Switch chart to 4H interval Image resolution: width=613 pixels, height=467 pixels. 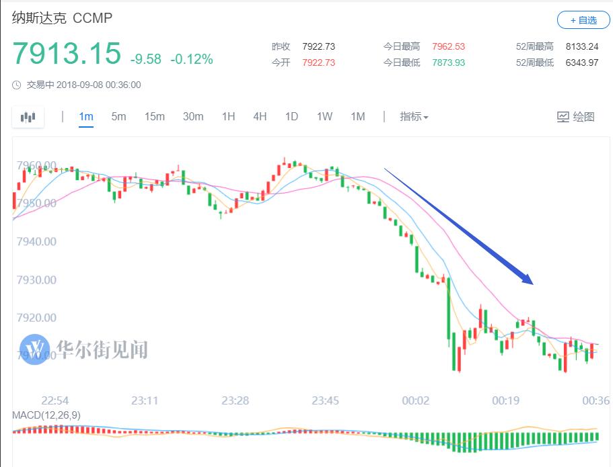coord(260,117)
